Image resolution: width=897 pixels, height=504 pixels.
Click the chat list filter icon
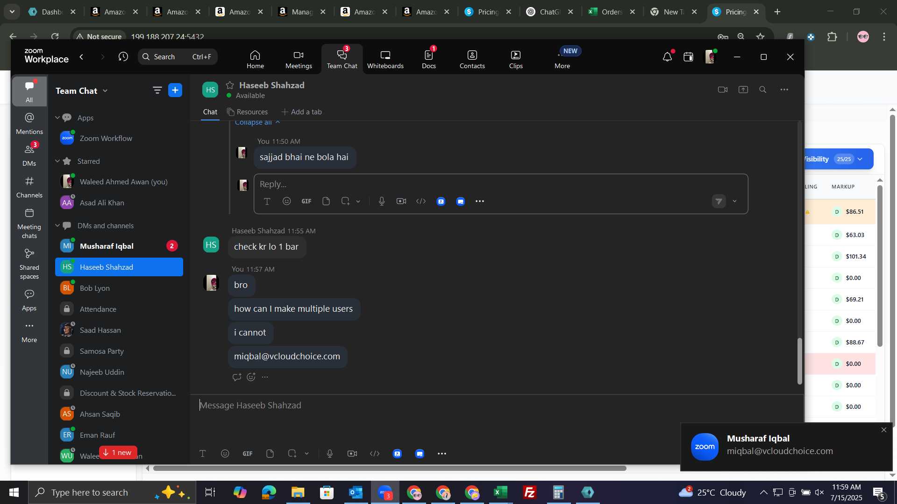157,91
